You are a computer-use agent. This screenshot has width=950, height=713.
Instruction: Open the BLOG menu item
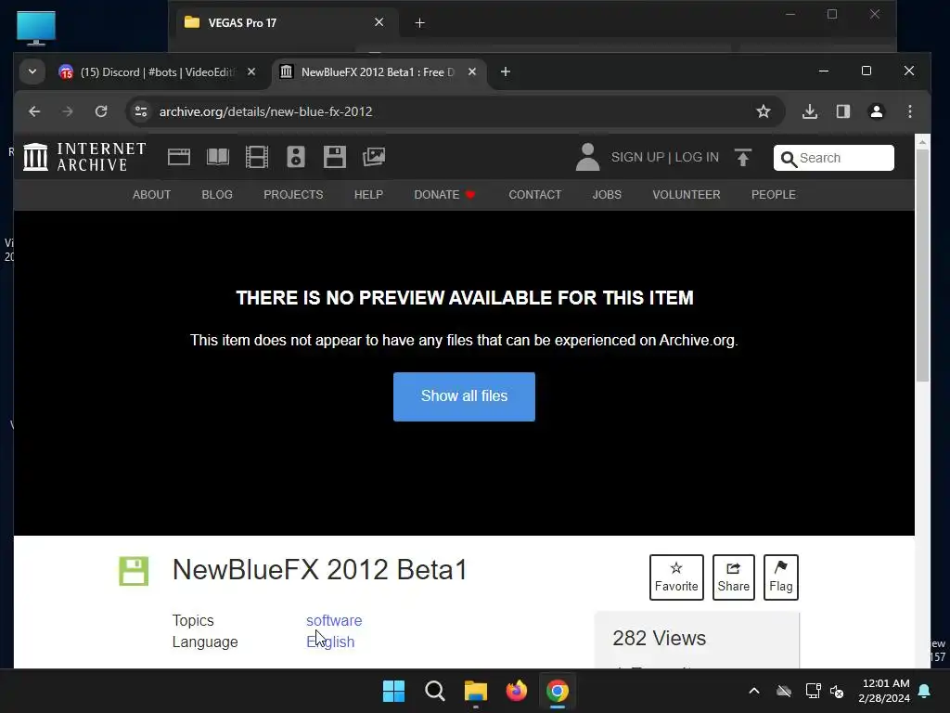tap(217, 195)
